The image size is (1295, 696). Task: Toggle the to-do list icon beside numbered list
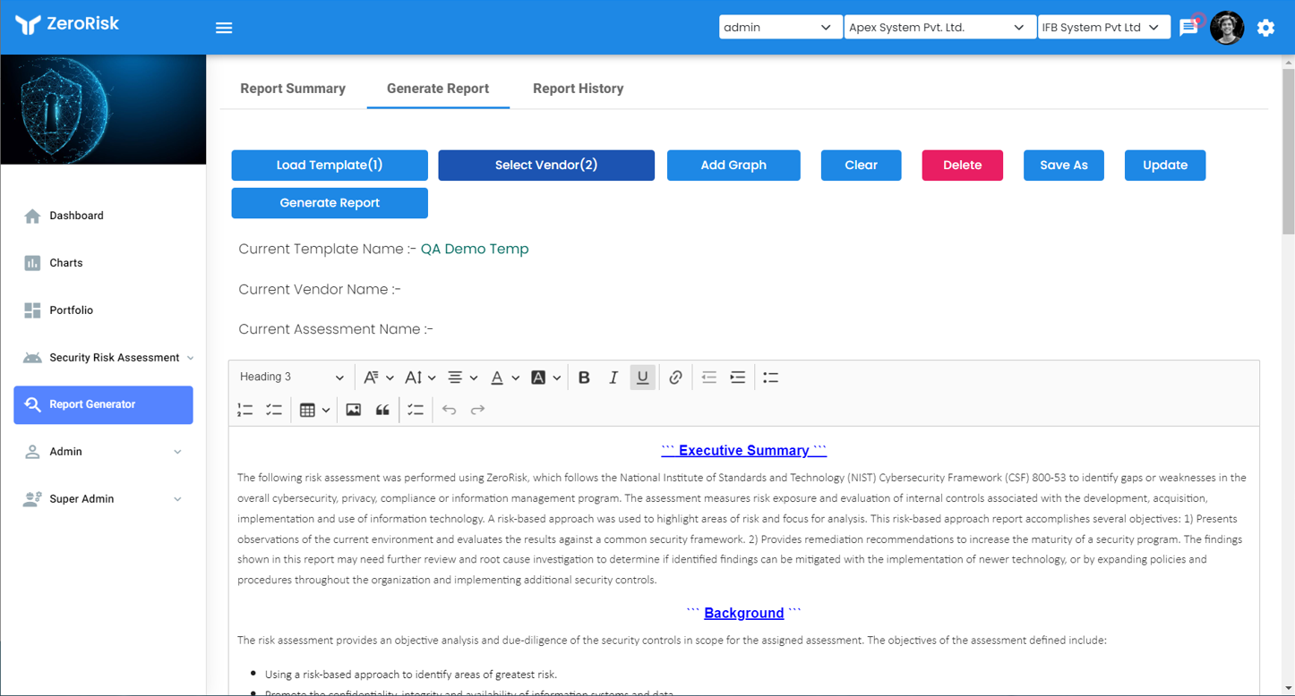tap(274, 410)
